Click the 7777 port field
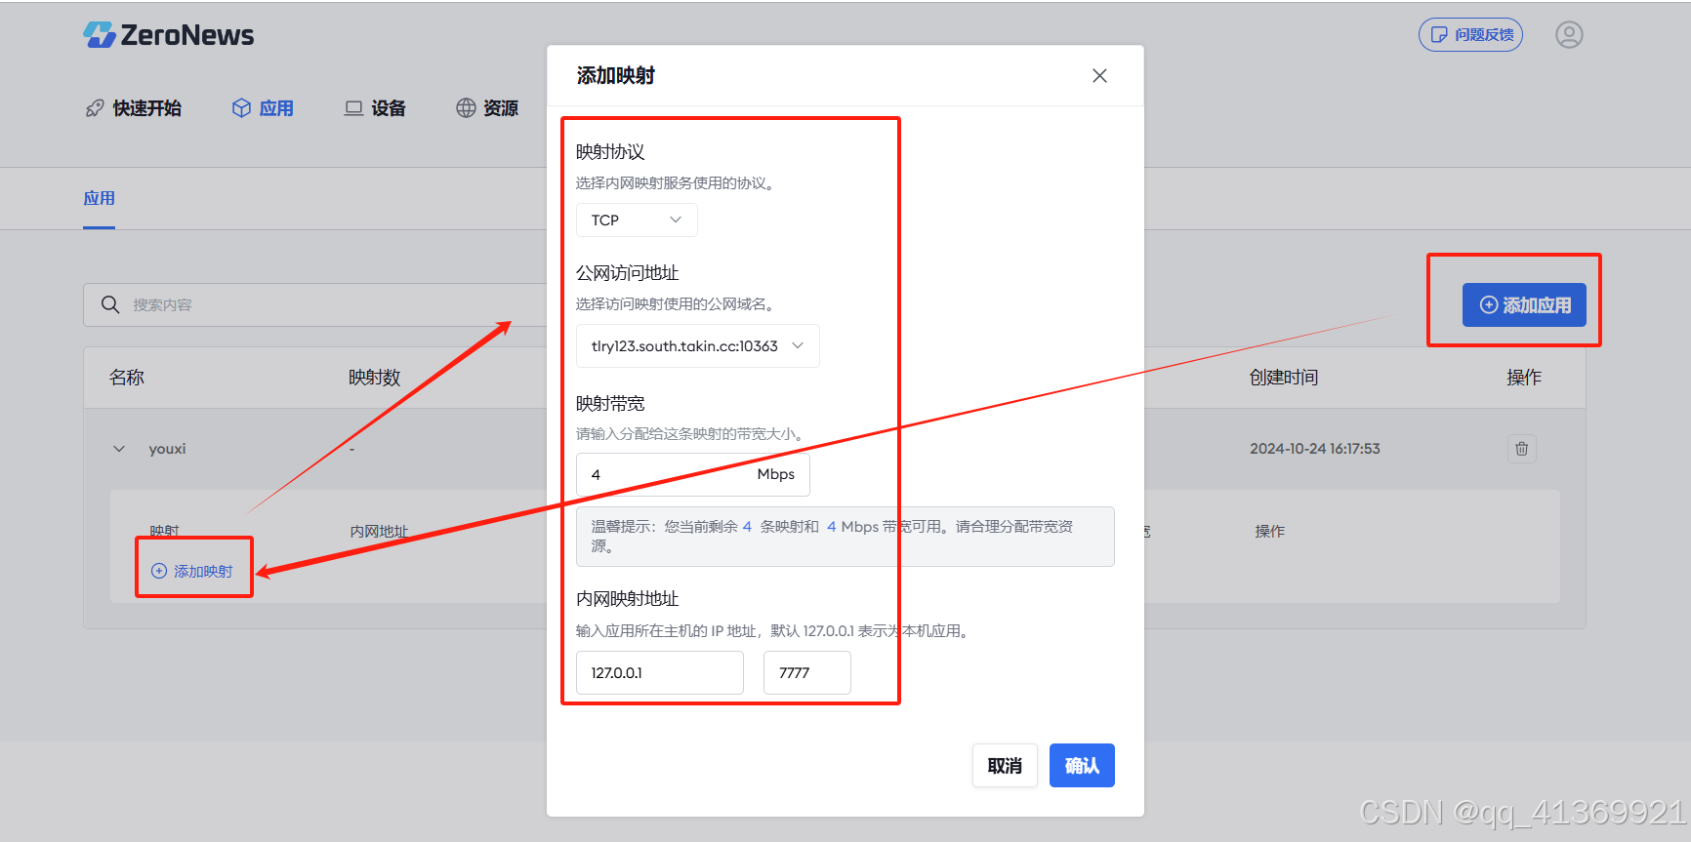1691x842 pixels. coord(806,673)
